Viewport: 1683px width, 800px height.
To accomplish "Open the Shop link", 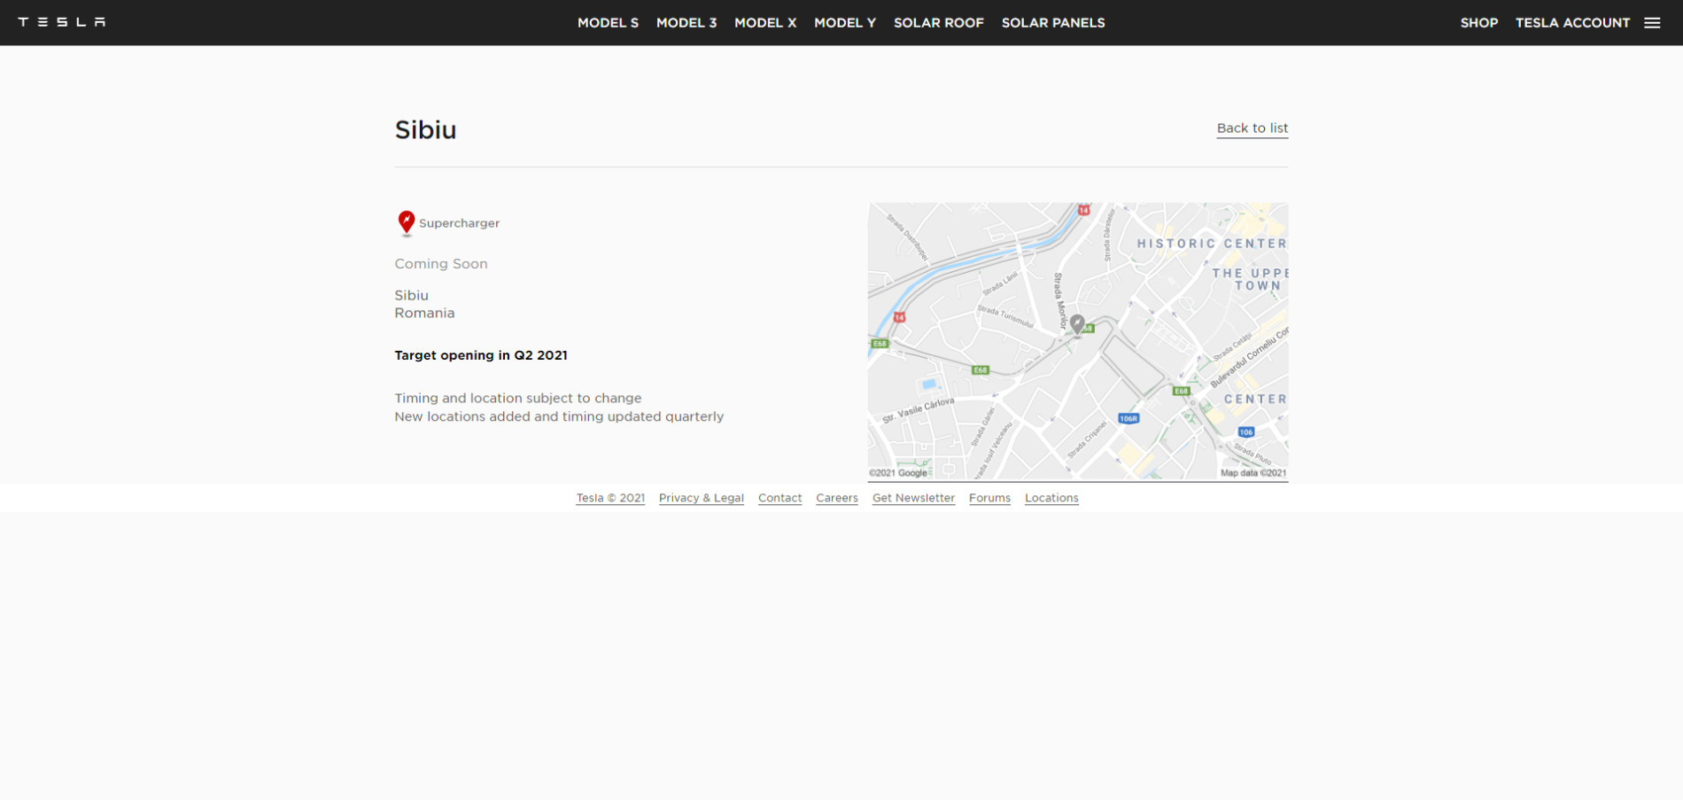I will coord(1479,23).
